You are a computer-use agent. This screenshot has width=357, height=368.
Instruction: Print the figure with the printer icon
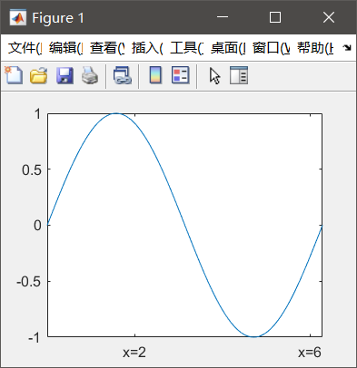tap(90, 75)
